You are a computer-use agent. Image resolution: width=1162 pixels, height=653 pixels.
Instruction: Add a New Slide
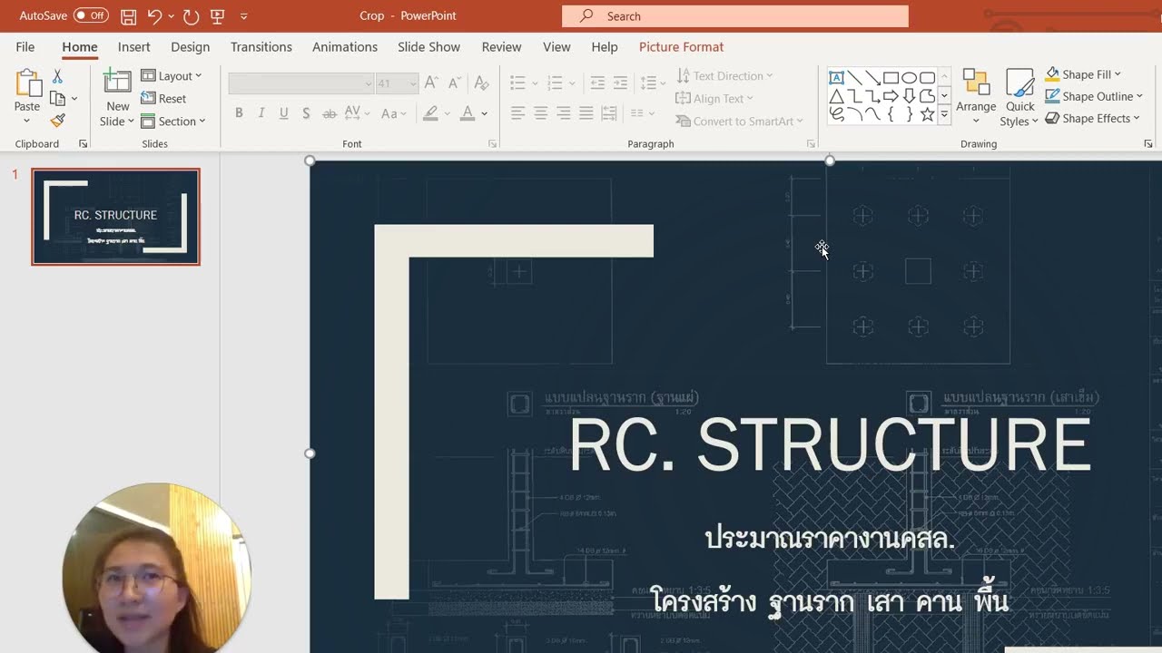click(x=117, y=98)
